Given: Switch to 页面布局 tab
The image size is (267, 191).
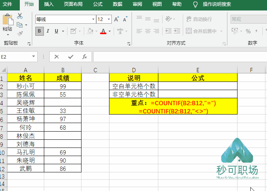Looking at the screenshot, I should pyautogui.click(x=73, y=4).
